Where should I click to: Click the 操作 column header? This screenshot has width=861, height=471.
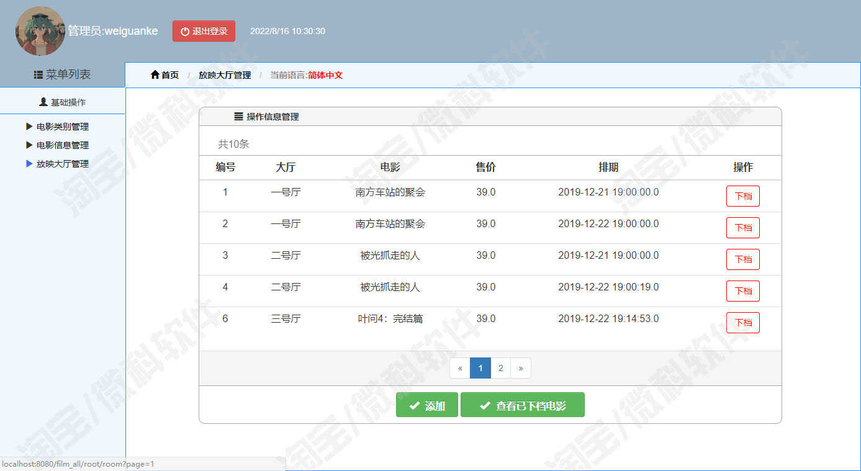pos(743,168)
